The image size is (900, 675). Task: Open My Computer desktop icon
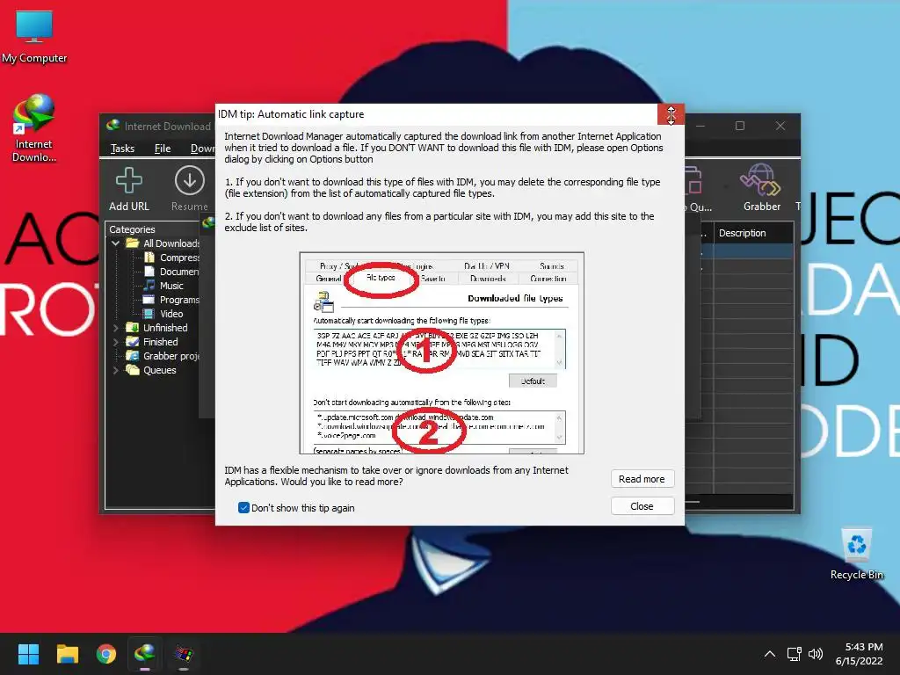(34, 37)
